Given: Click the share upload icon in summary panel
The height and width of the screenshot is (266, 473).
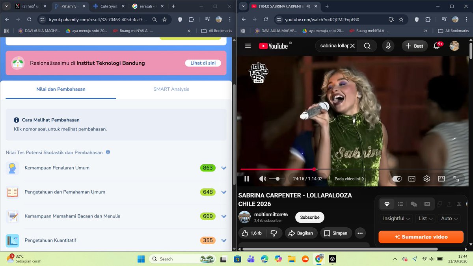Looking at the screenshot, I should click(449, 204).
